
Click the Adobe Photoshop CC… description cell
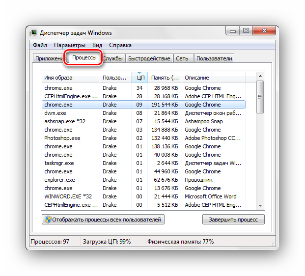tap(213, 138)
